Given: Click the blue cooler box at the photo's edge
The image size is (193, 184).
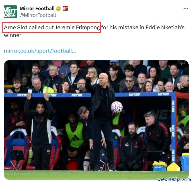Looking at the screenshot, I should tap(185, 162).
